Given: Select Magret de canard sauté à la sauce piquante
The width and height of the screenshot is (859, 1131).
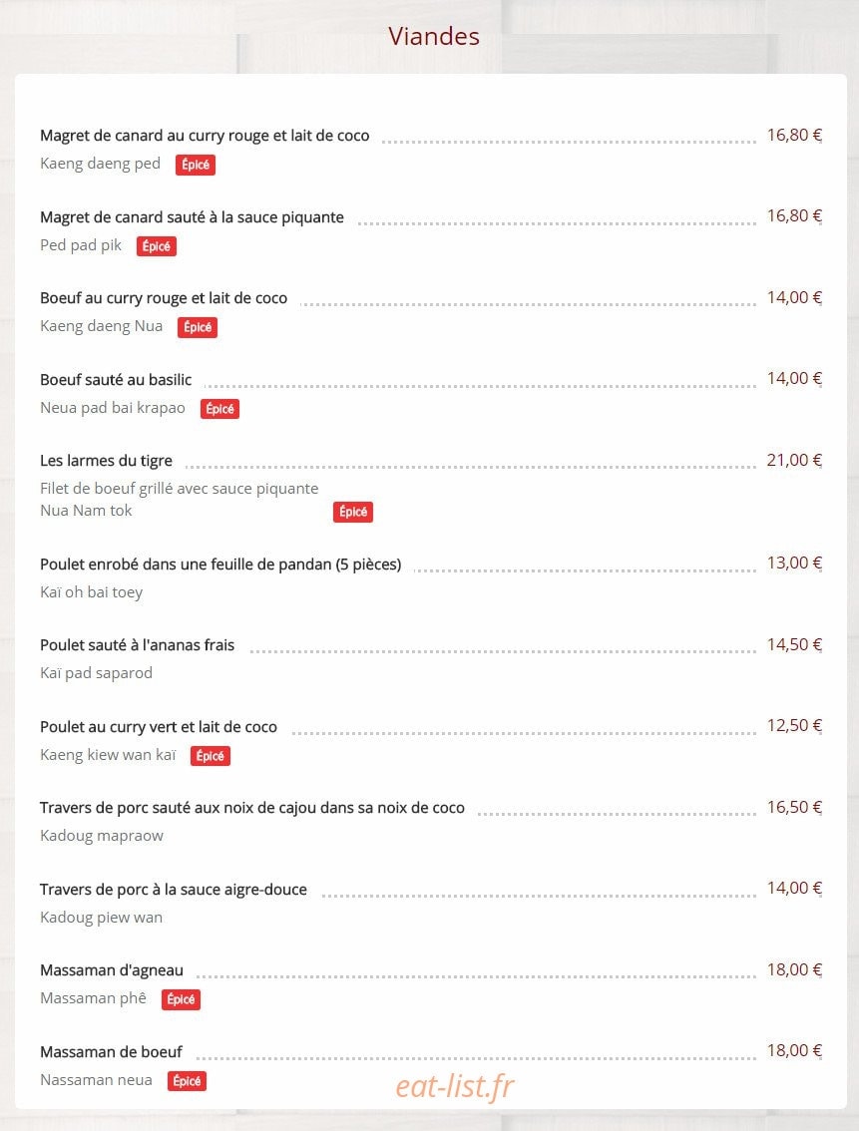Looking at the screenshot, I should click(192, 217).
